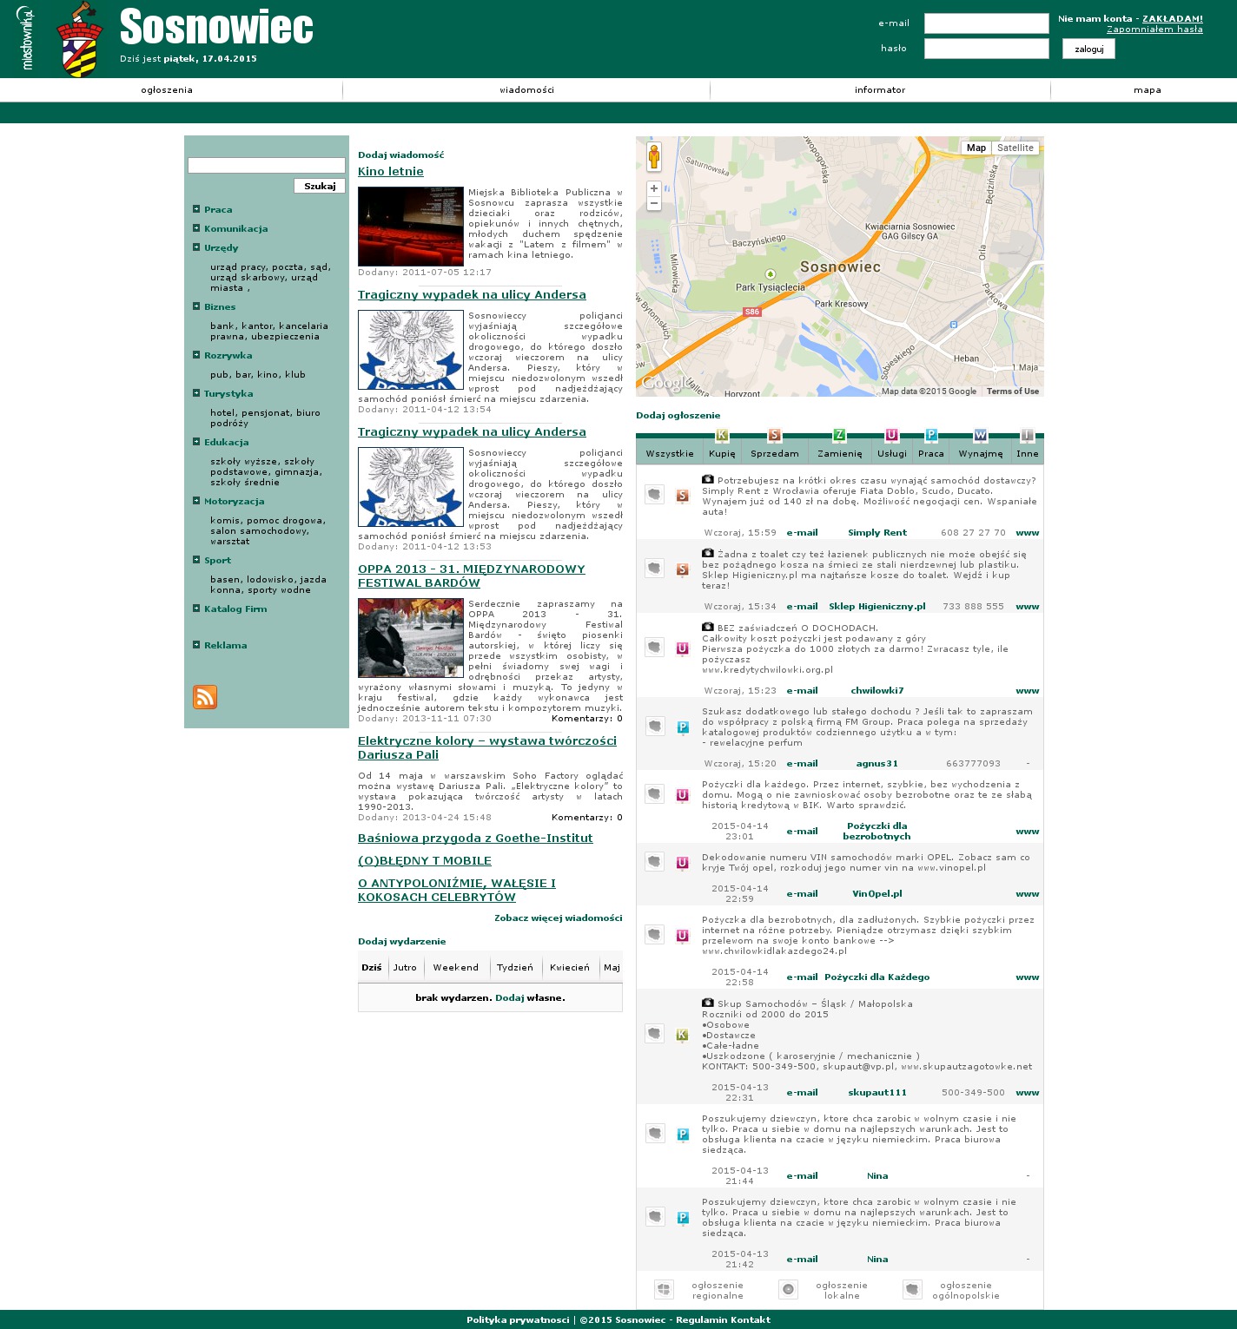Select the Weekend events tab
Image resolution: width=1237 pixels, height=1329 pixels.
[455, 967]
